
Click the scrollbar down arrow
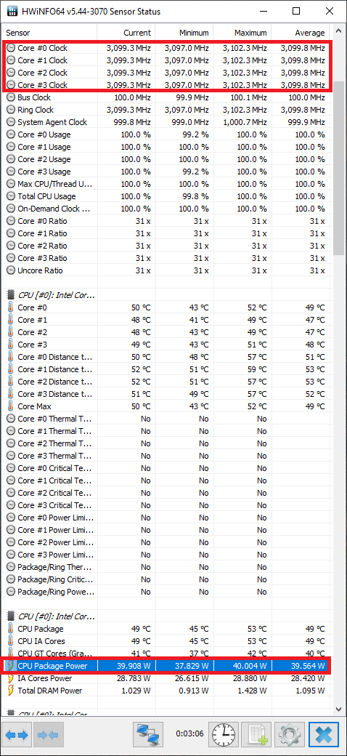coord(338,709)
